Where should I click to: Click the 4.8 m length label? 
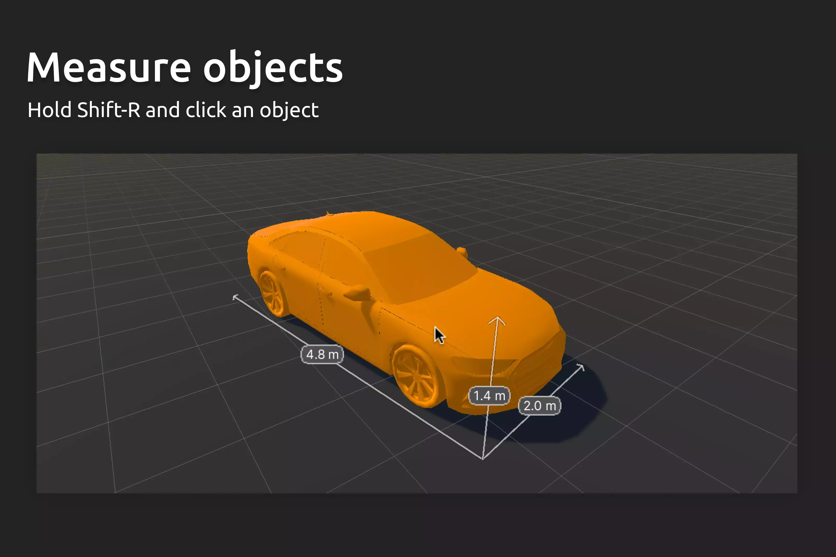322,354
